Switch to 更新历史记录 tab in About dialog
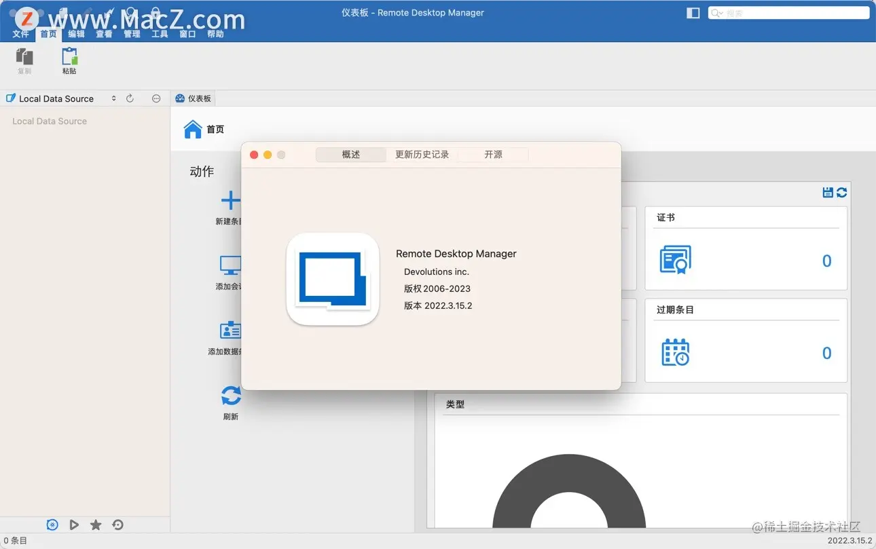The height and width of the screenshot is (549, 876). click(x=422, y=155)
